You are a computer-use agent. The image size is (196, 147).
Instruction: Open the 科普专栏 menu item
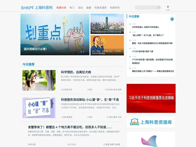pos(115,8)
